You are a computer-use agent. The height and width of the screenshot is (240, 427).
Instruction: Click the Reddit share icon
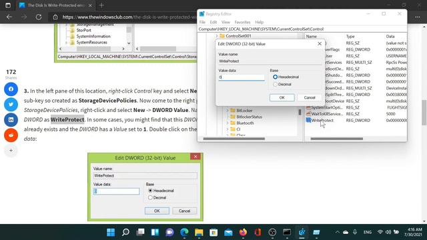point(11,135)
